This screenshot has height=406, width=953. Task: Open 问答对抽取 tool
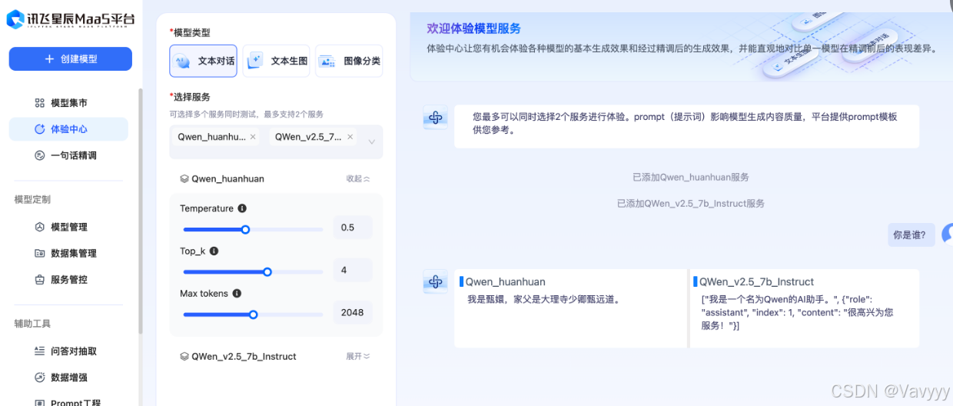point(68,351)
